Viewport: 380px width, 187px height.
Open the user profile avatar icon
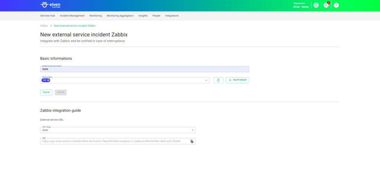(x=336, y=5)
